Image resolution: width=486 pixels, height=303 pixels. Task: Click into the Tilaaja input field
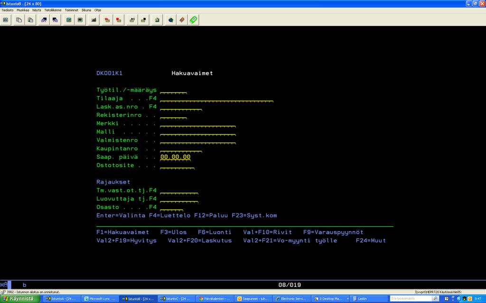(x=216, y=98)
